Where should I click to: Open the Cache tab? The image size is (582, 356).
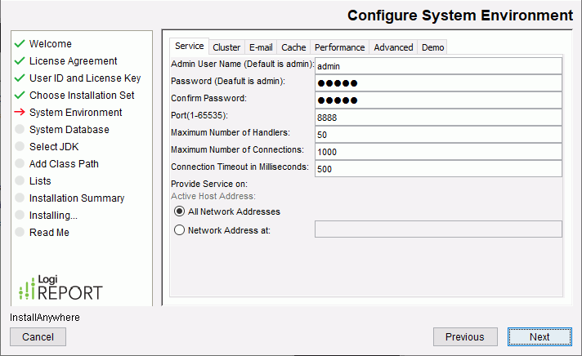click(x=293, y=47)
